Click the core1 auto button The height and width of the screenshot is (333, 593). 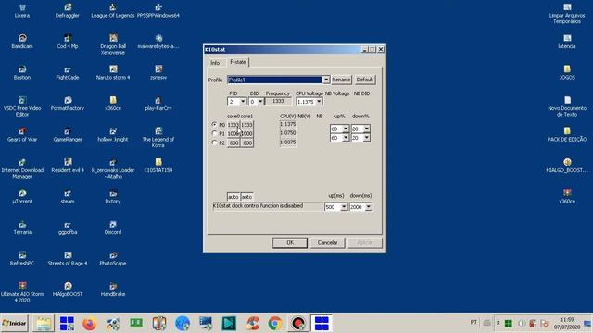click(x=246, y=197)
